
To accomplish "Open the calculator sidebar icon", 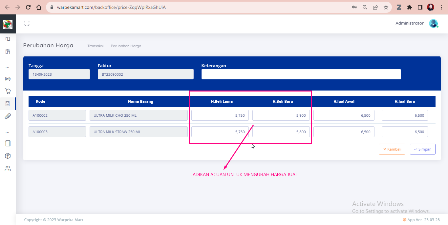I will [8, 104].
